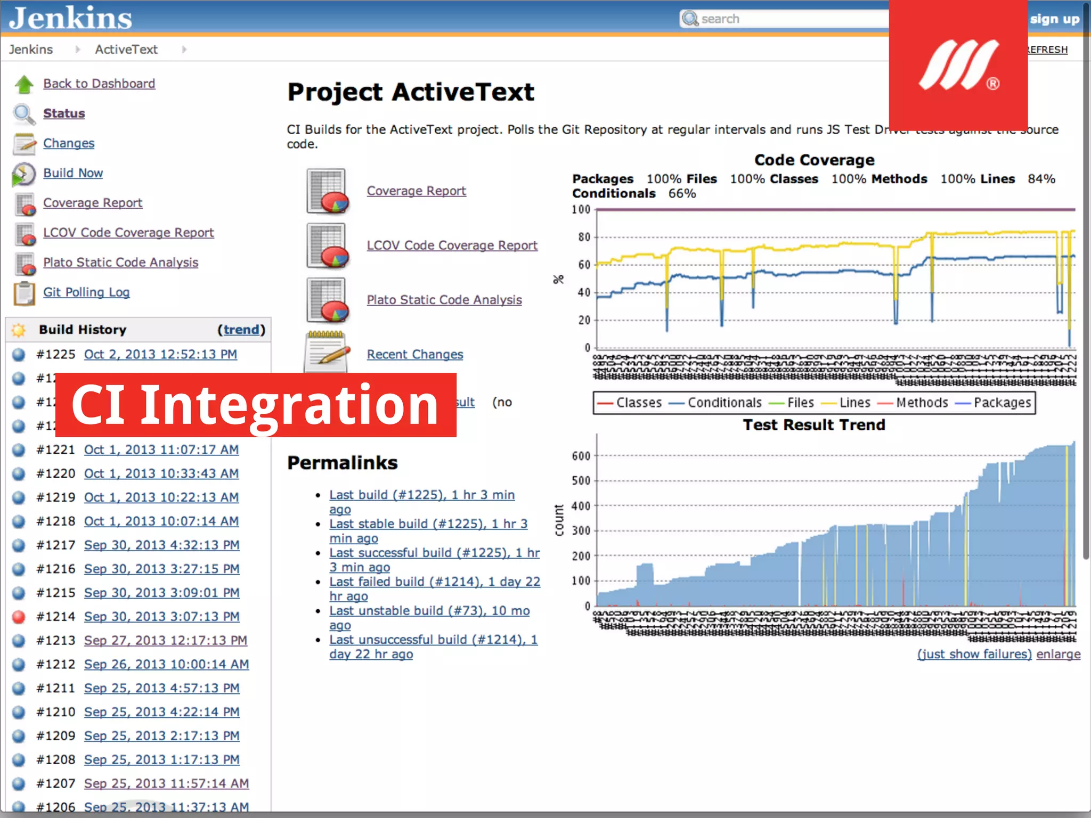Click the enlarge link under test trend

click(1059, 654)
